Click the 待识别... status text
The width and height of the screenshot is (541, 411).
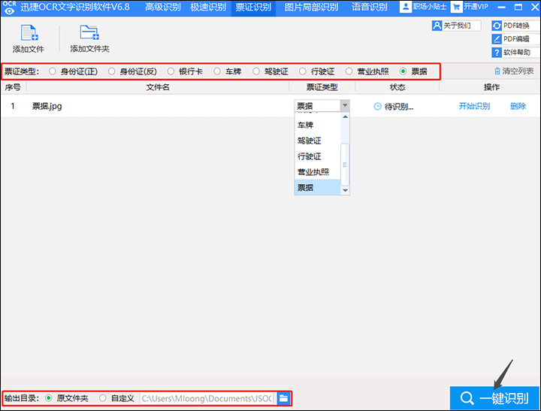(x=399, y=107)
